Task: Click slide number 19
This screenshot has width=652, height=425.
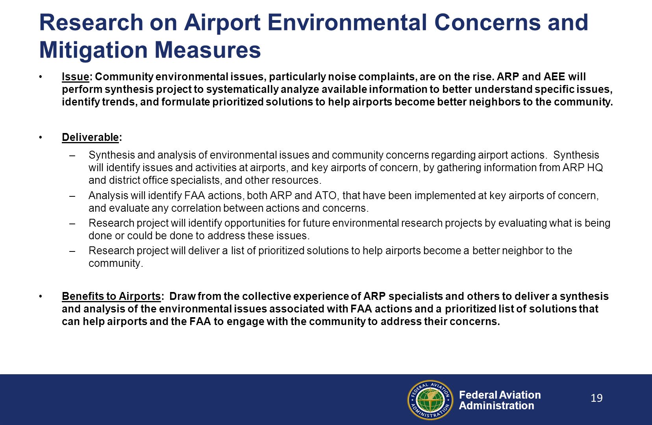Action: [596, 398]
